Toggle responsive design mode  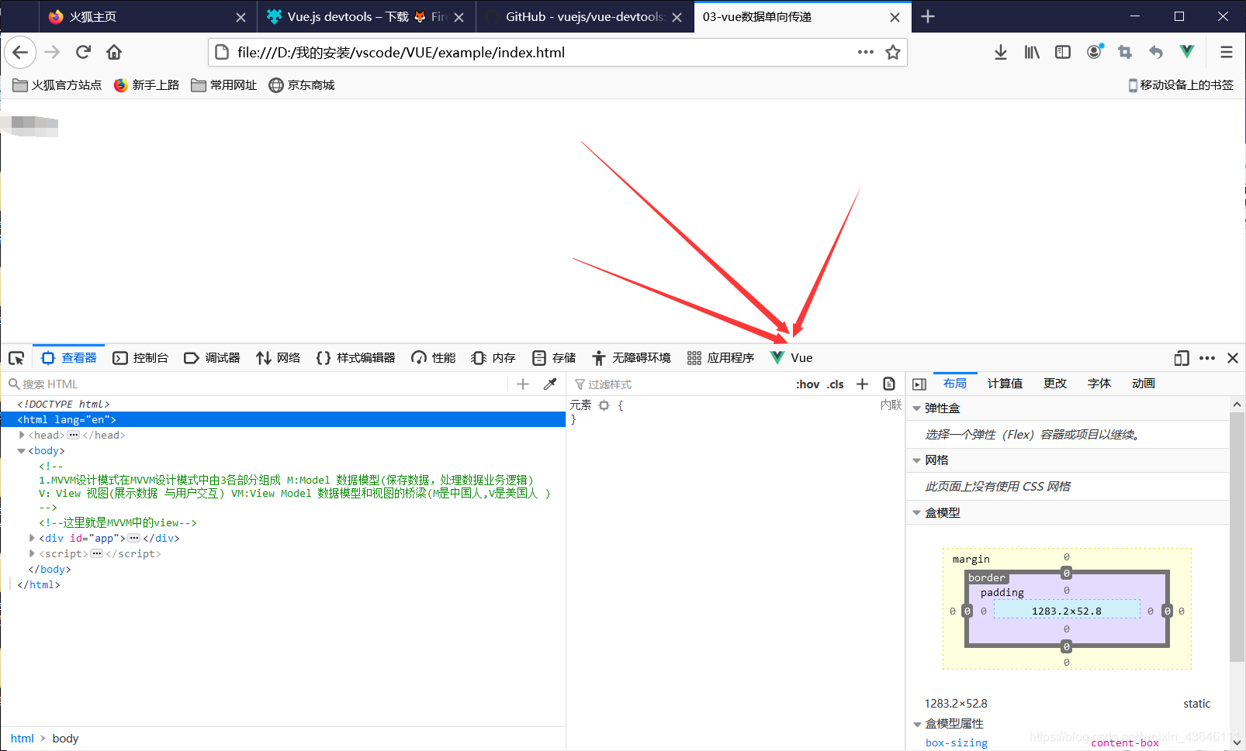(x=1181, y=358)
